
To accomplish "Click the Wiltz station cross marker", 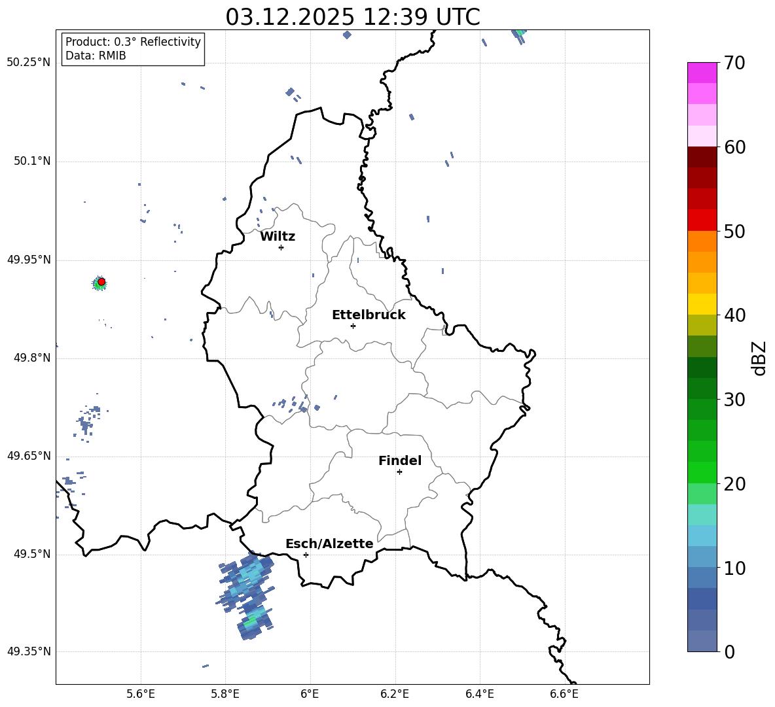I will [281, 247].
